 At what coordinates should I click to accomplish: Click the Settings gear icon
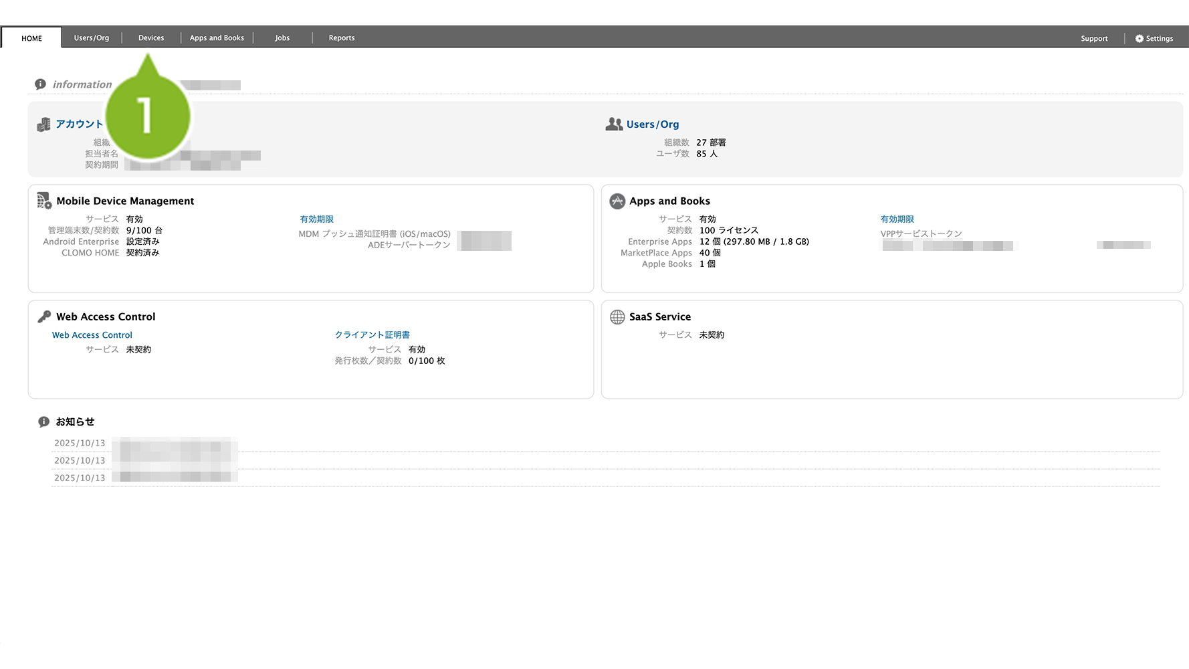coord(1139,39)
